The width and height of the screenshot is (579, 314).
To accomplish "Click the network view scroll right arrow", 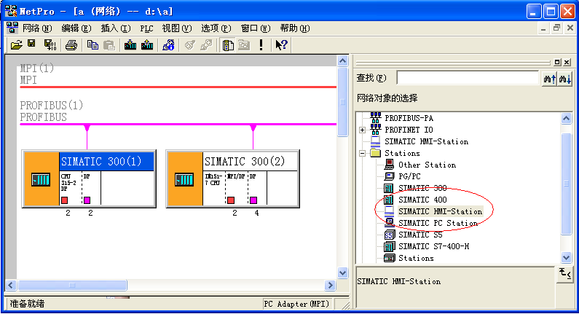I will coord(330,285).
